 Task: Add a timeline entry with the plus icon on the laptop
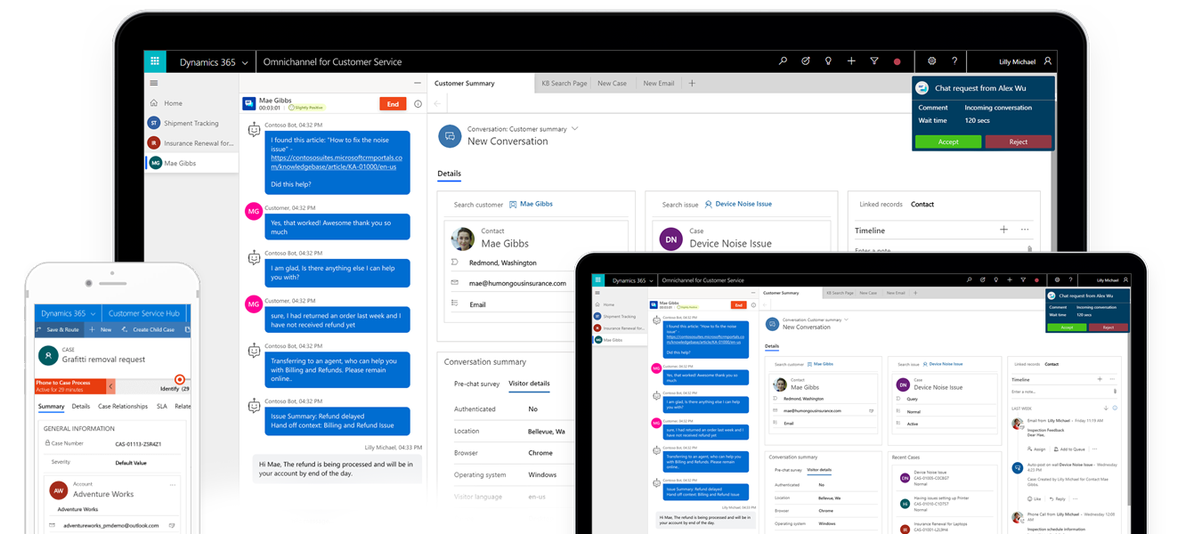[1003, 230]
